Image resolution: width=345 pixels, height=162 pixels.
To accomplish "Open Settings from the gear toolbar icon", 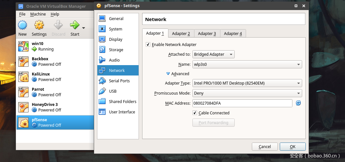I will click(x=39, y=25).
